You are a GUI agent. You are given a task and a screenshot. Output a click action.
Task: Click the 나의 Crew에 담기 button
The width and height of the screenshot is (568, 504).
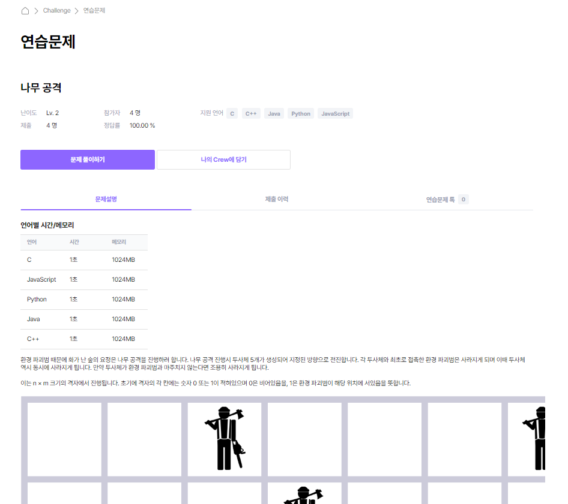223,160
